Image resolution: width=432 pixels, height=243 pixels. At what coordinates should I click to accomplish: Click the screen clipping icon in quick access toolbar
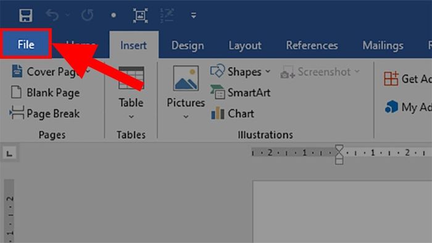(x=140, y=15)
